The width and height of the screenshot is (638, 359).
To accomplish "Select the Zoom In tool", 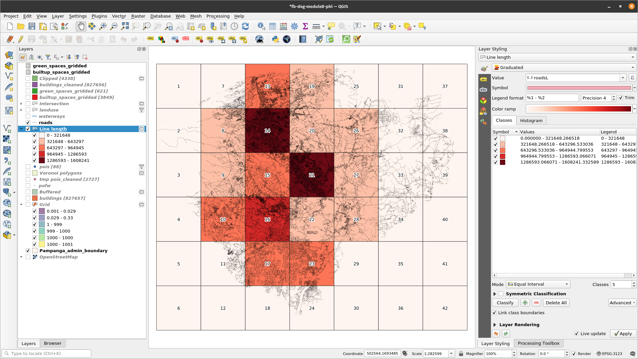I will click(x=103, y=26).
